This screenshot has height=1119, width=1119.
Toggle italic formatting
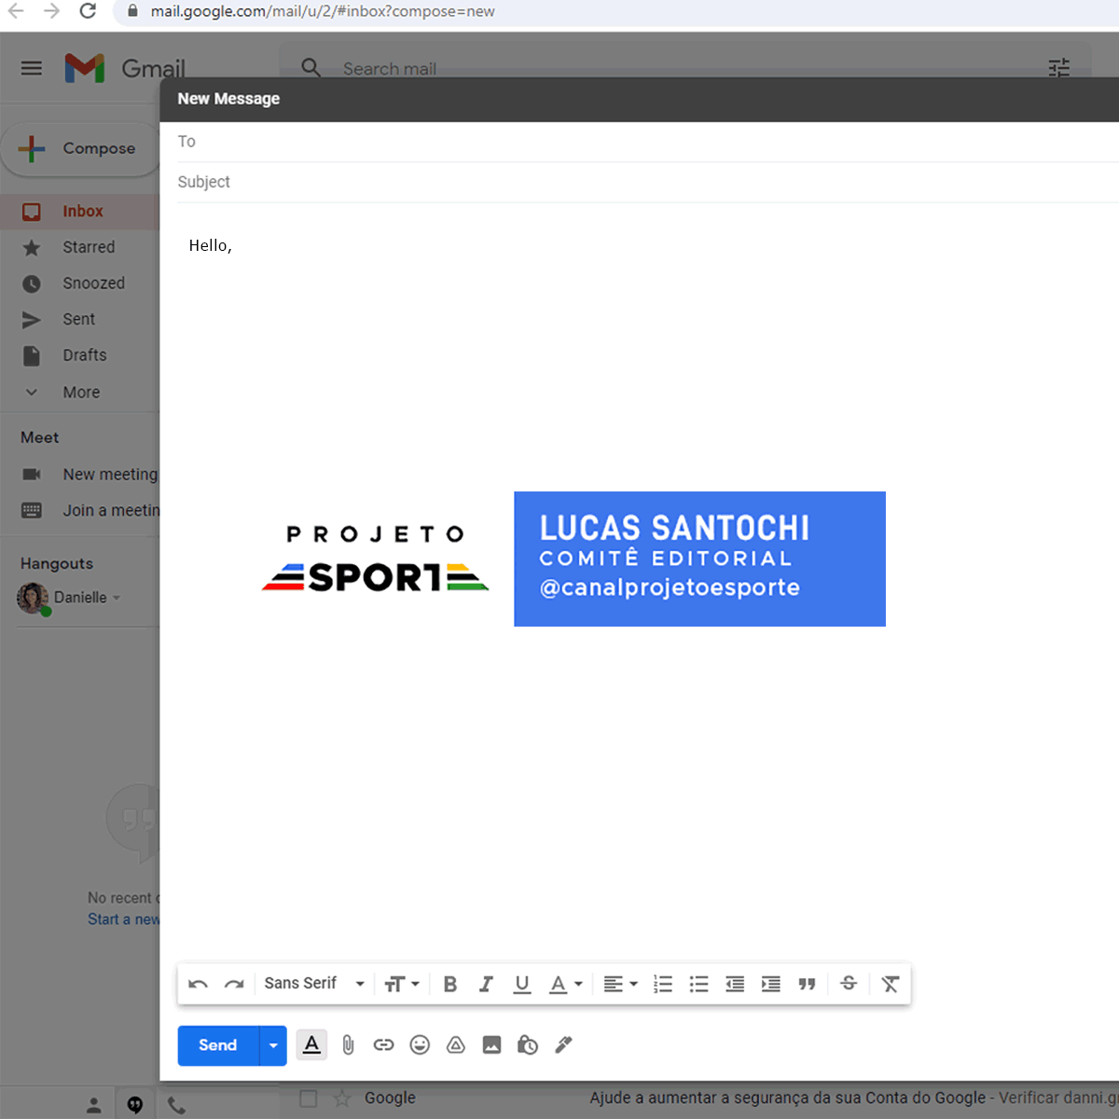(x=486, y=984)
